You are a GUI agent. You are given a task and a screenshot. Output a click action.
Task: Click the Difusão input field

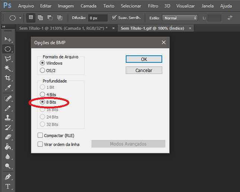point(98,18)
